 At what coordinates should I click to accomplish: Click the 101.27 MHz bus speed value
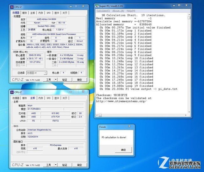[35, 62]
